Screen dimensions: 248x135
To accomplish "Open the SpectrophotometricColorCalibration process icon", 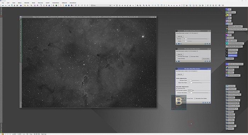I will tap(236, 29).
